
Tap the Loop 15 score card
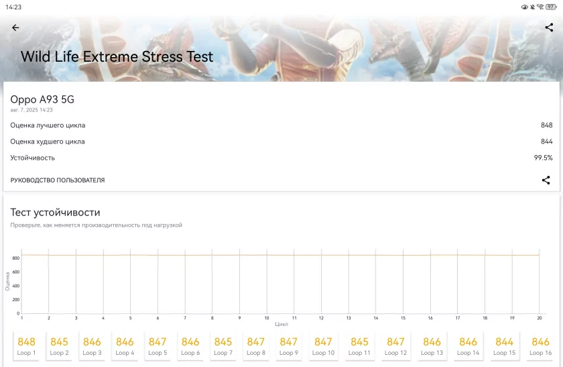[x=505, y=346]
